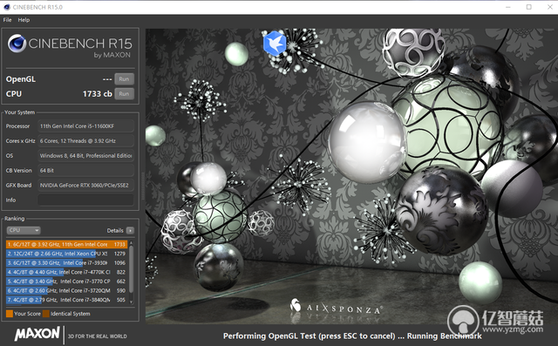Select the 11th Gen Intel Core top ranking entry
The image size is (558, 346).
(x=66, y=244)
